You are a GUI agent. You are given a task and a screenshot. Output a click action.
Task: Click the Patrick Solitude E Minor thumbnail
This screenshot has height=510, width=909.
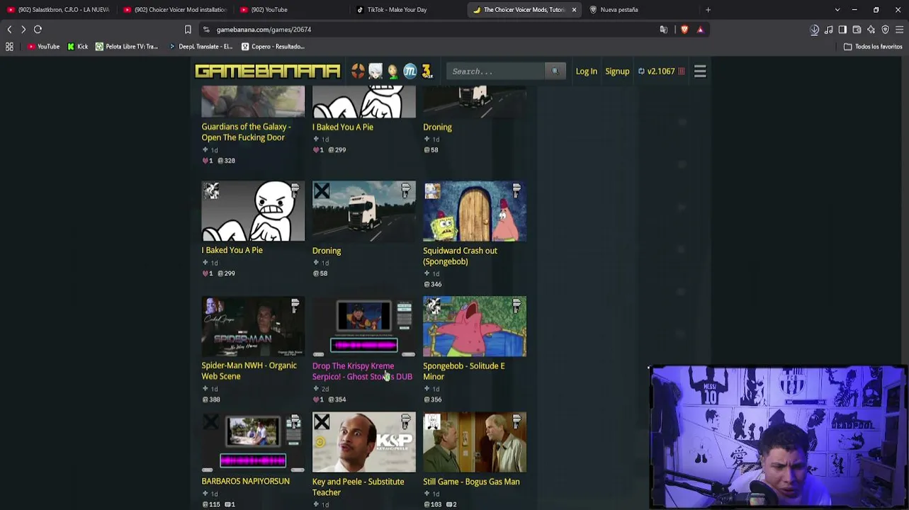[475, 327]
